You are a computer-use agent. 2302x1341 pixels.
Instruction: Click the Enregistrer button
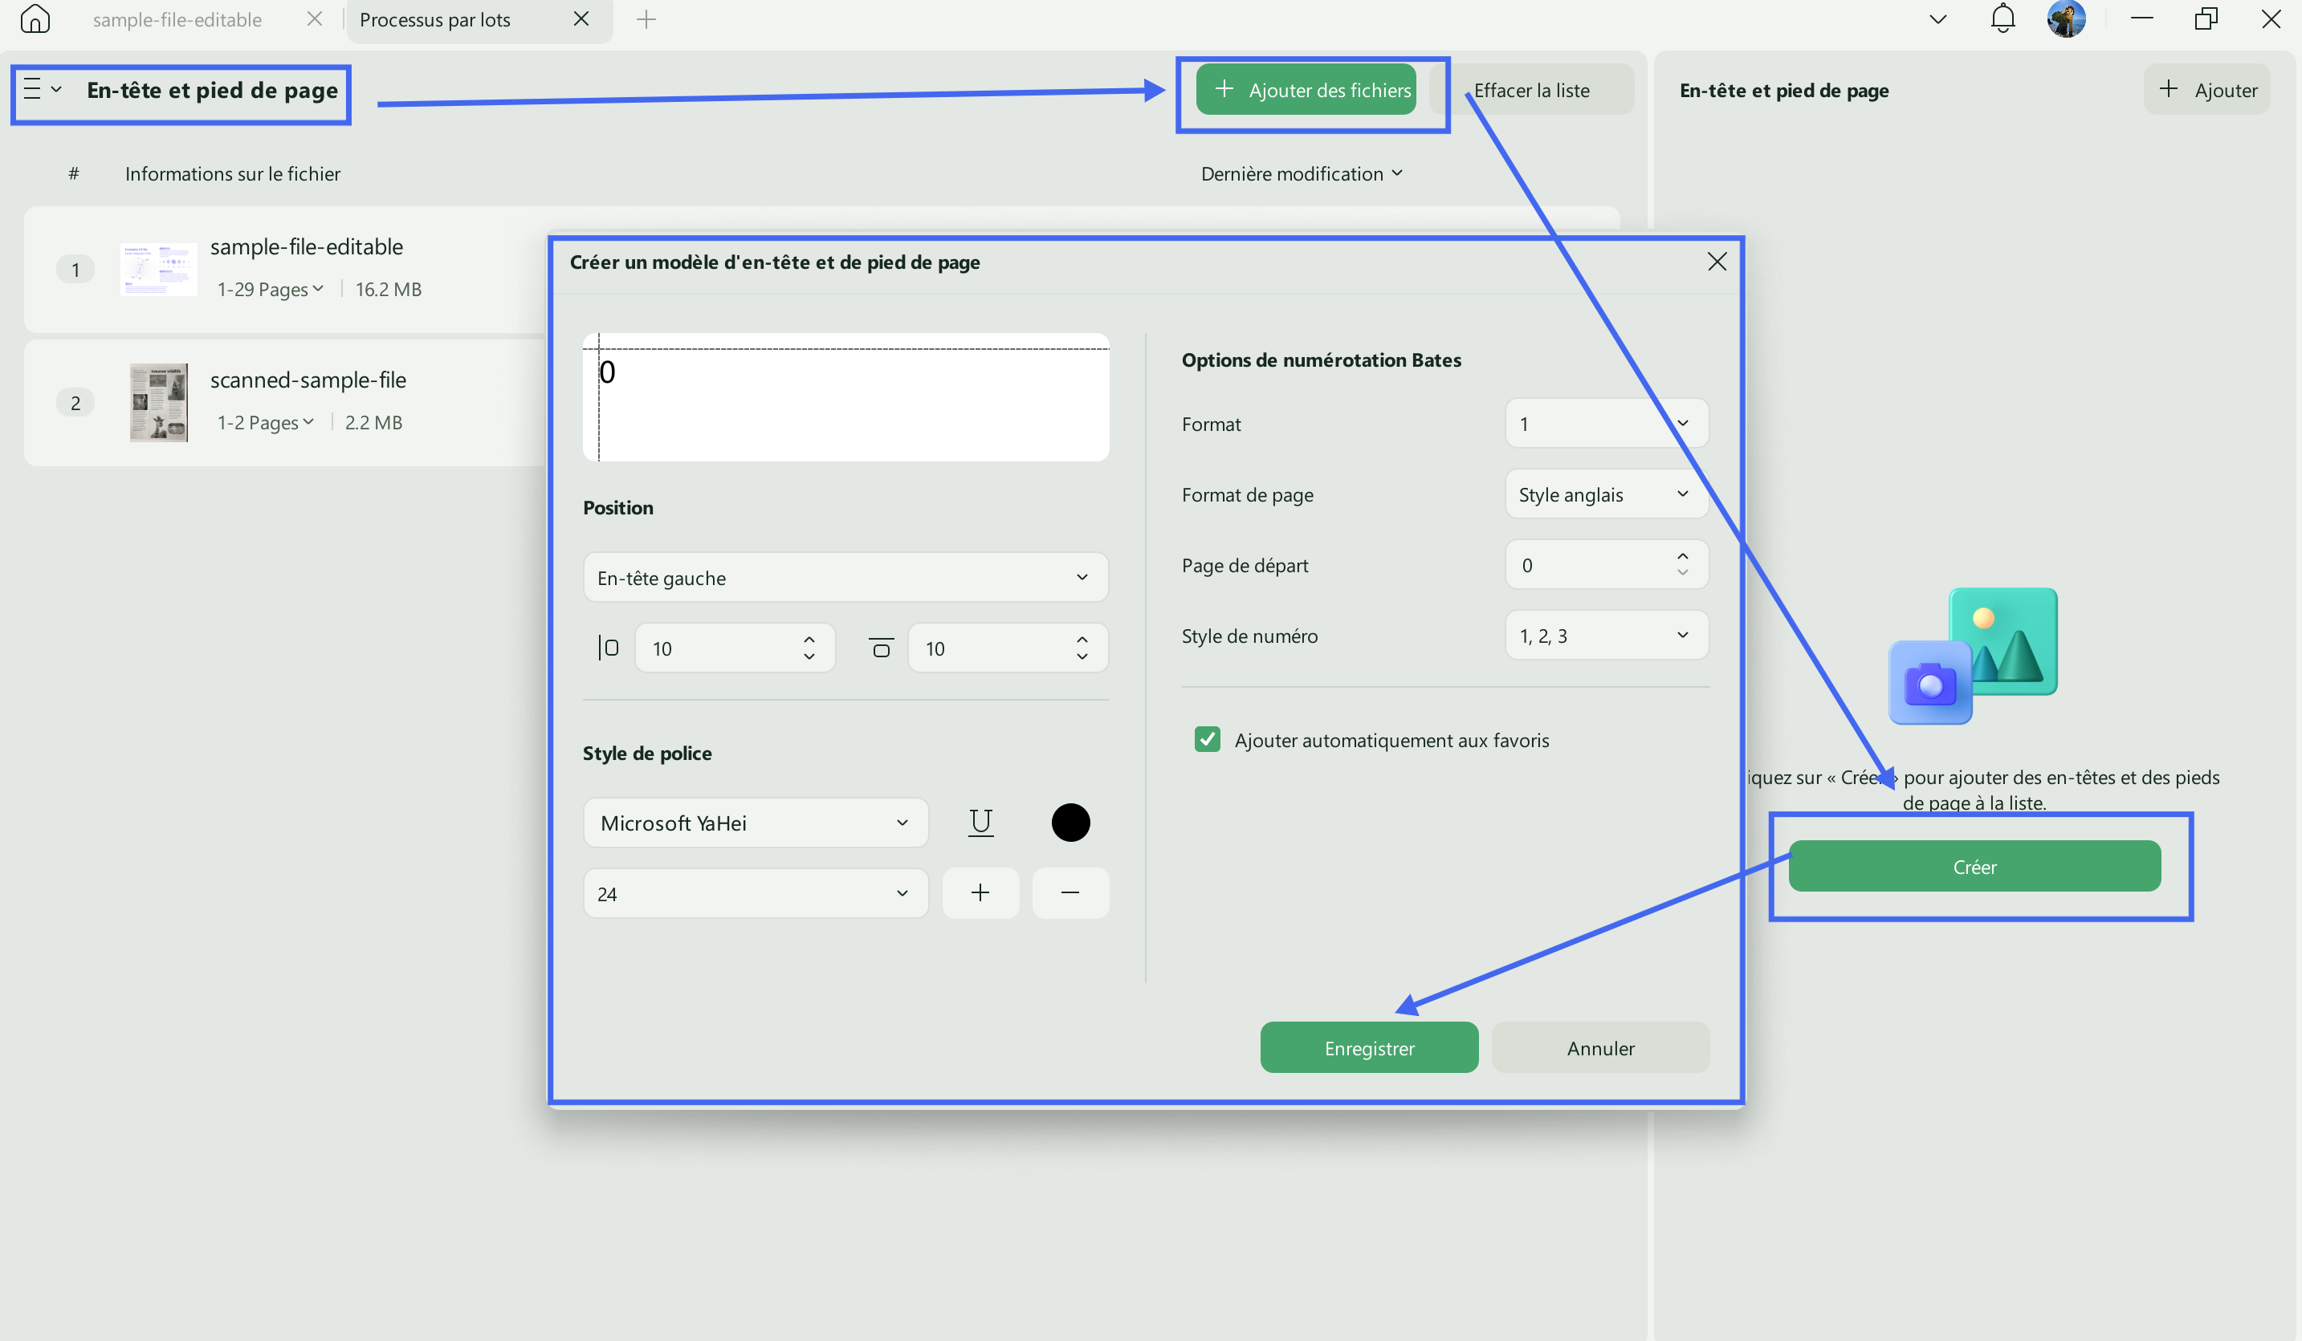click(x=1369, y=1048)
